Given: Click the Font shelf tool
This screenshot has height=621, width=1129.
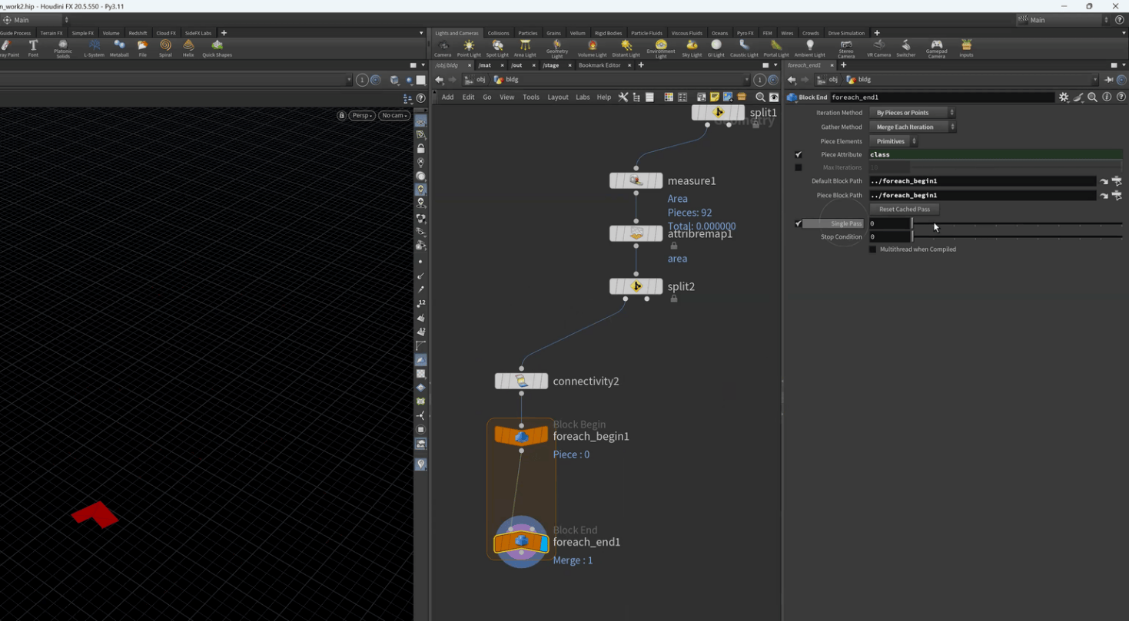Looking at the screenshot, I should click(33, 48).
